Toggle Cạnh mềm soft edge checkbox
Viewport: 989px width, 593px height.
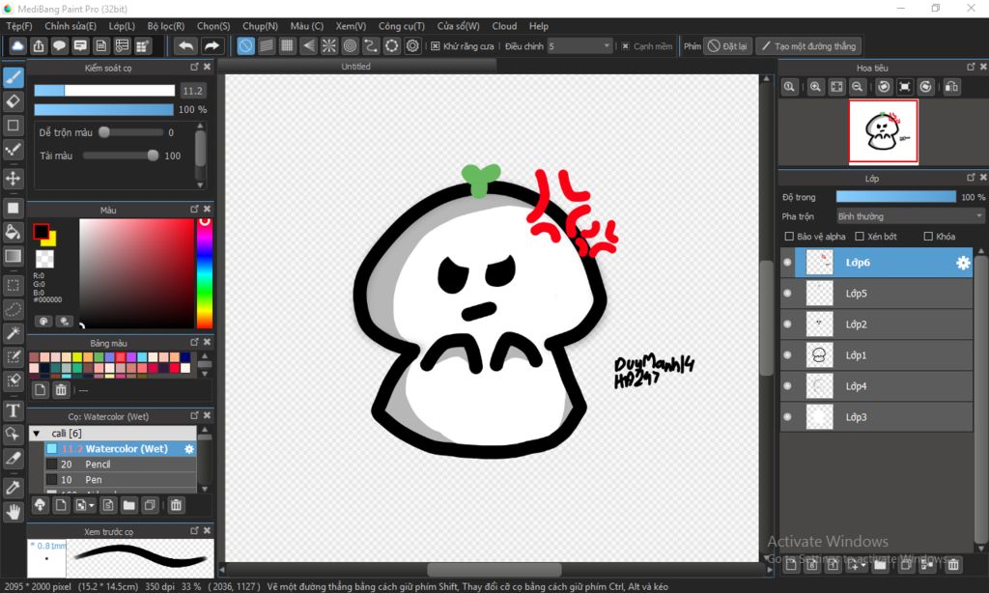[x=625, y=46]
